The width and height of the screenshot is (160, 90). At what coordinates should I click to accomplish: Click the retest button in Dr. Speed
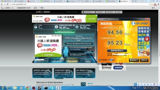point(134,60)
